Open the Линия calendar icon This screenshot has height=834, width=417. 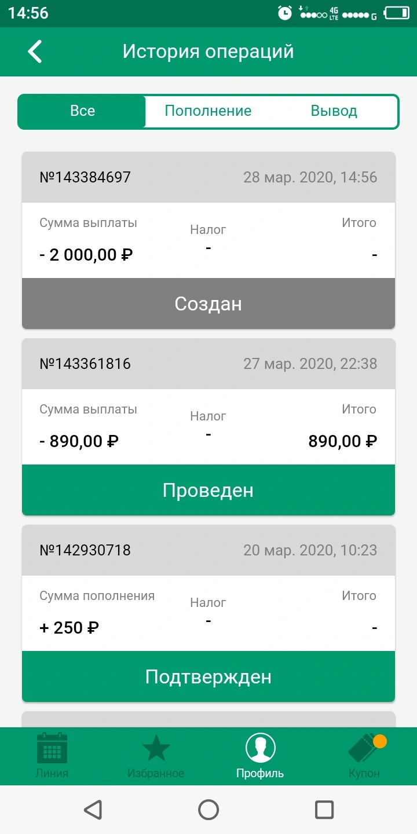[x=52, y=748]
